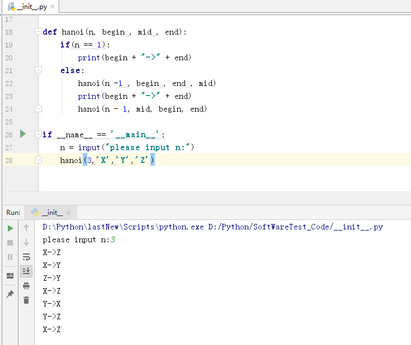Rerun the script with the green Run button
411x345 pixels.
click(10, 228)
